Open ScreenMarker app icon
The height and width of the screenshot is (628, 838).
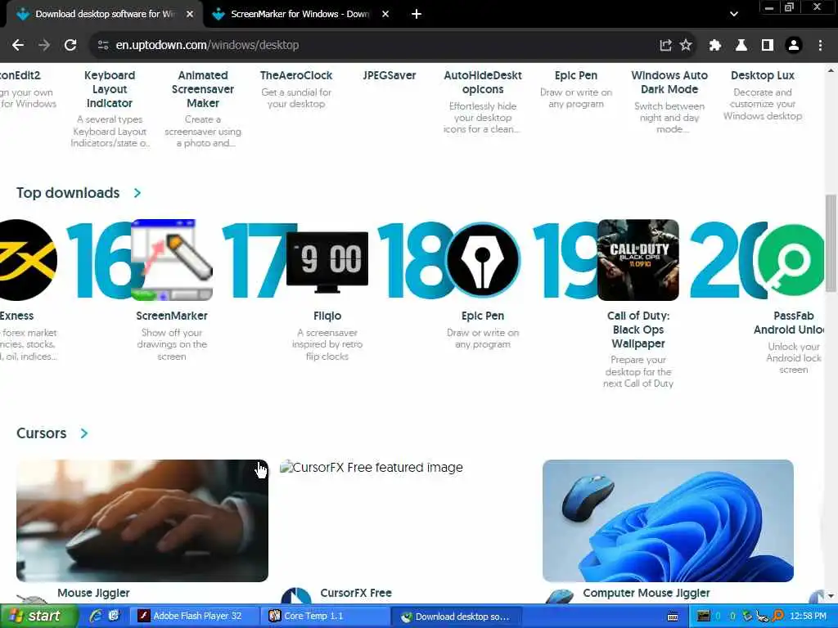click(172, 260)
